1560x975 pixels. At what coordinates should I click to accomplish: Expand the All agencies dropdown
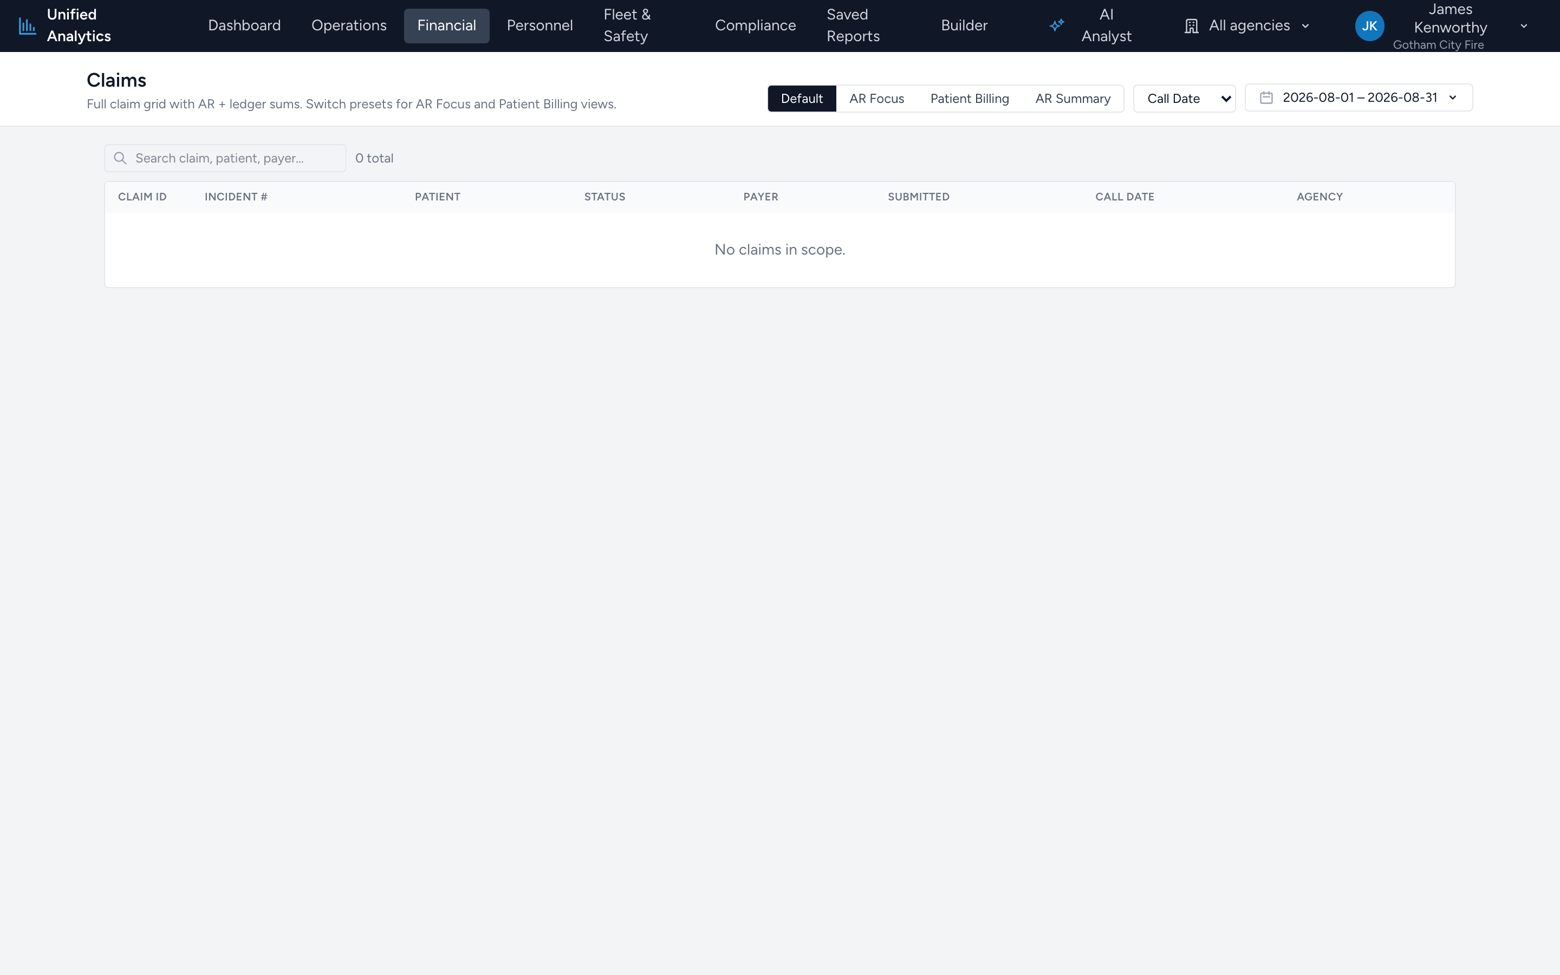point(1247,26)
